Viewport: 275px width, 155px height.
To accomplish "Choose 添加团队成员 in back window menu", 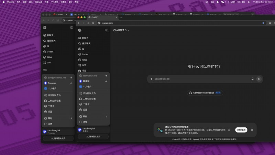I will click(x=58, y=95).
